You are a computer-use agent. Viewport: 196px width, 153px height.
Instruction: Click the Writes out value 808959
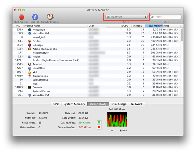pyautogui.click(x=43, y=118)
